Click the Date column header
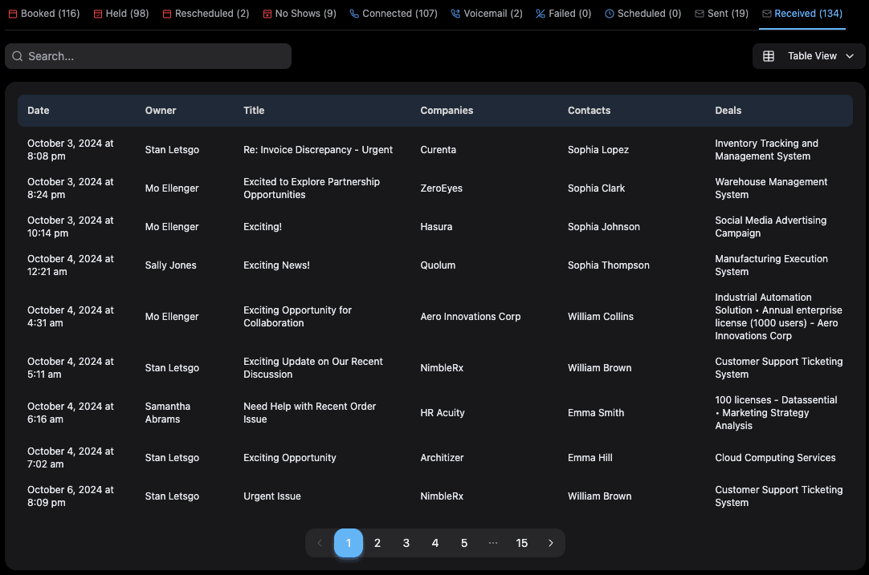 39,111
